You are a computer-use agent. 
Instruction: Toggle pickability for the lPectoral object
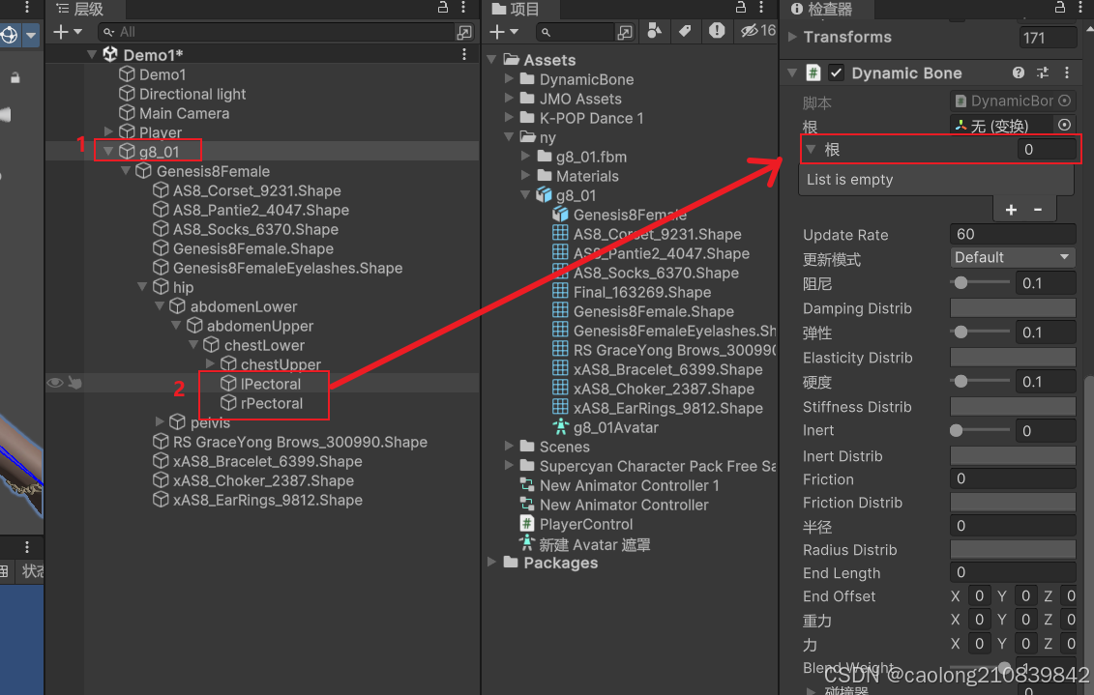74,383
